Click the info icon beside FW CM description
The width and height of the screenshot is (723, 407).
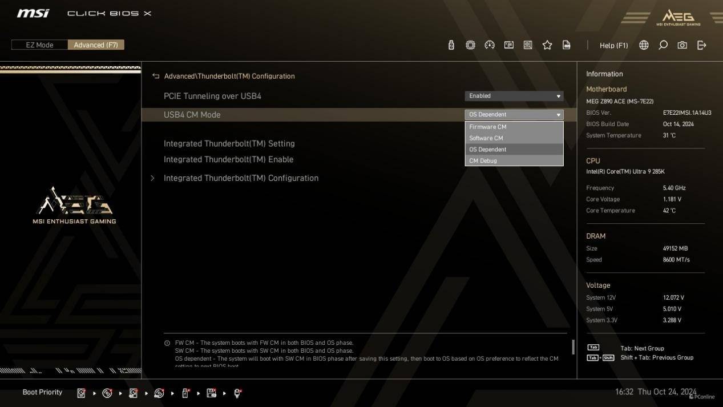[167, 343]
